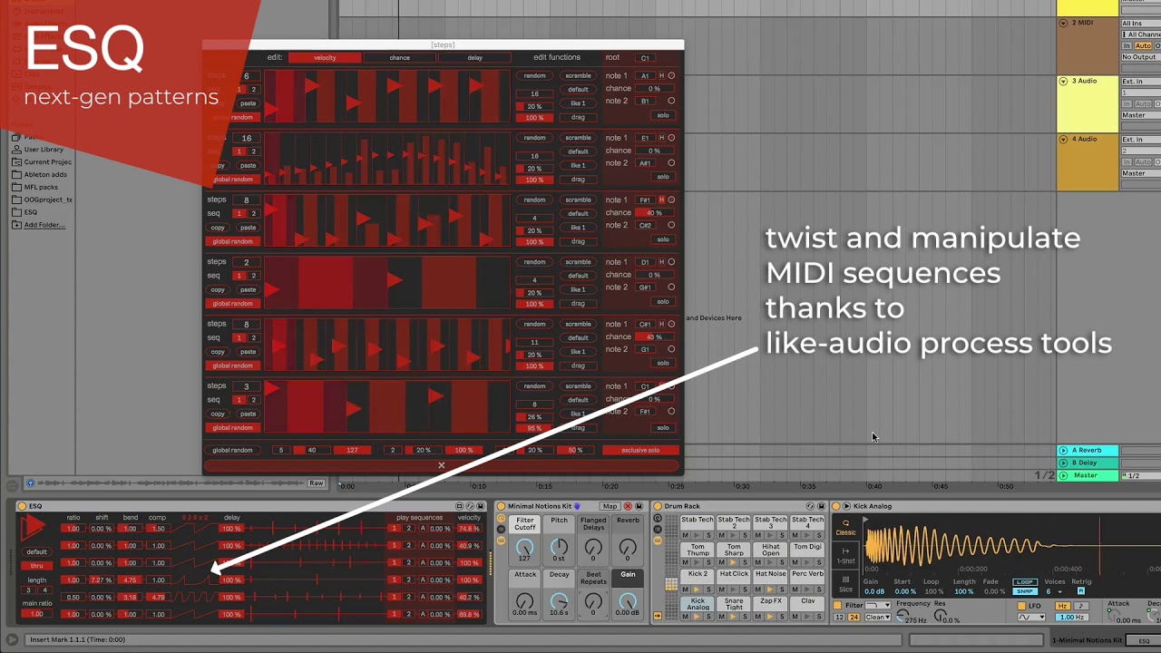Toggle LOOP button in Kick Analog
1161x653 pixels.
1025,582
